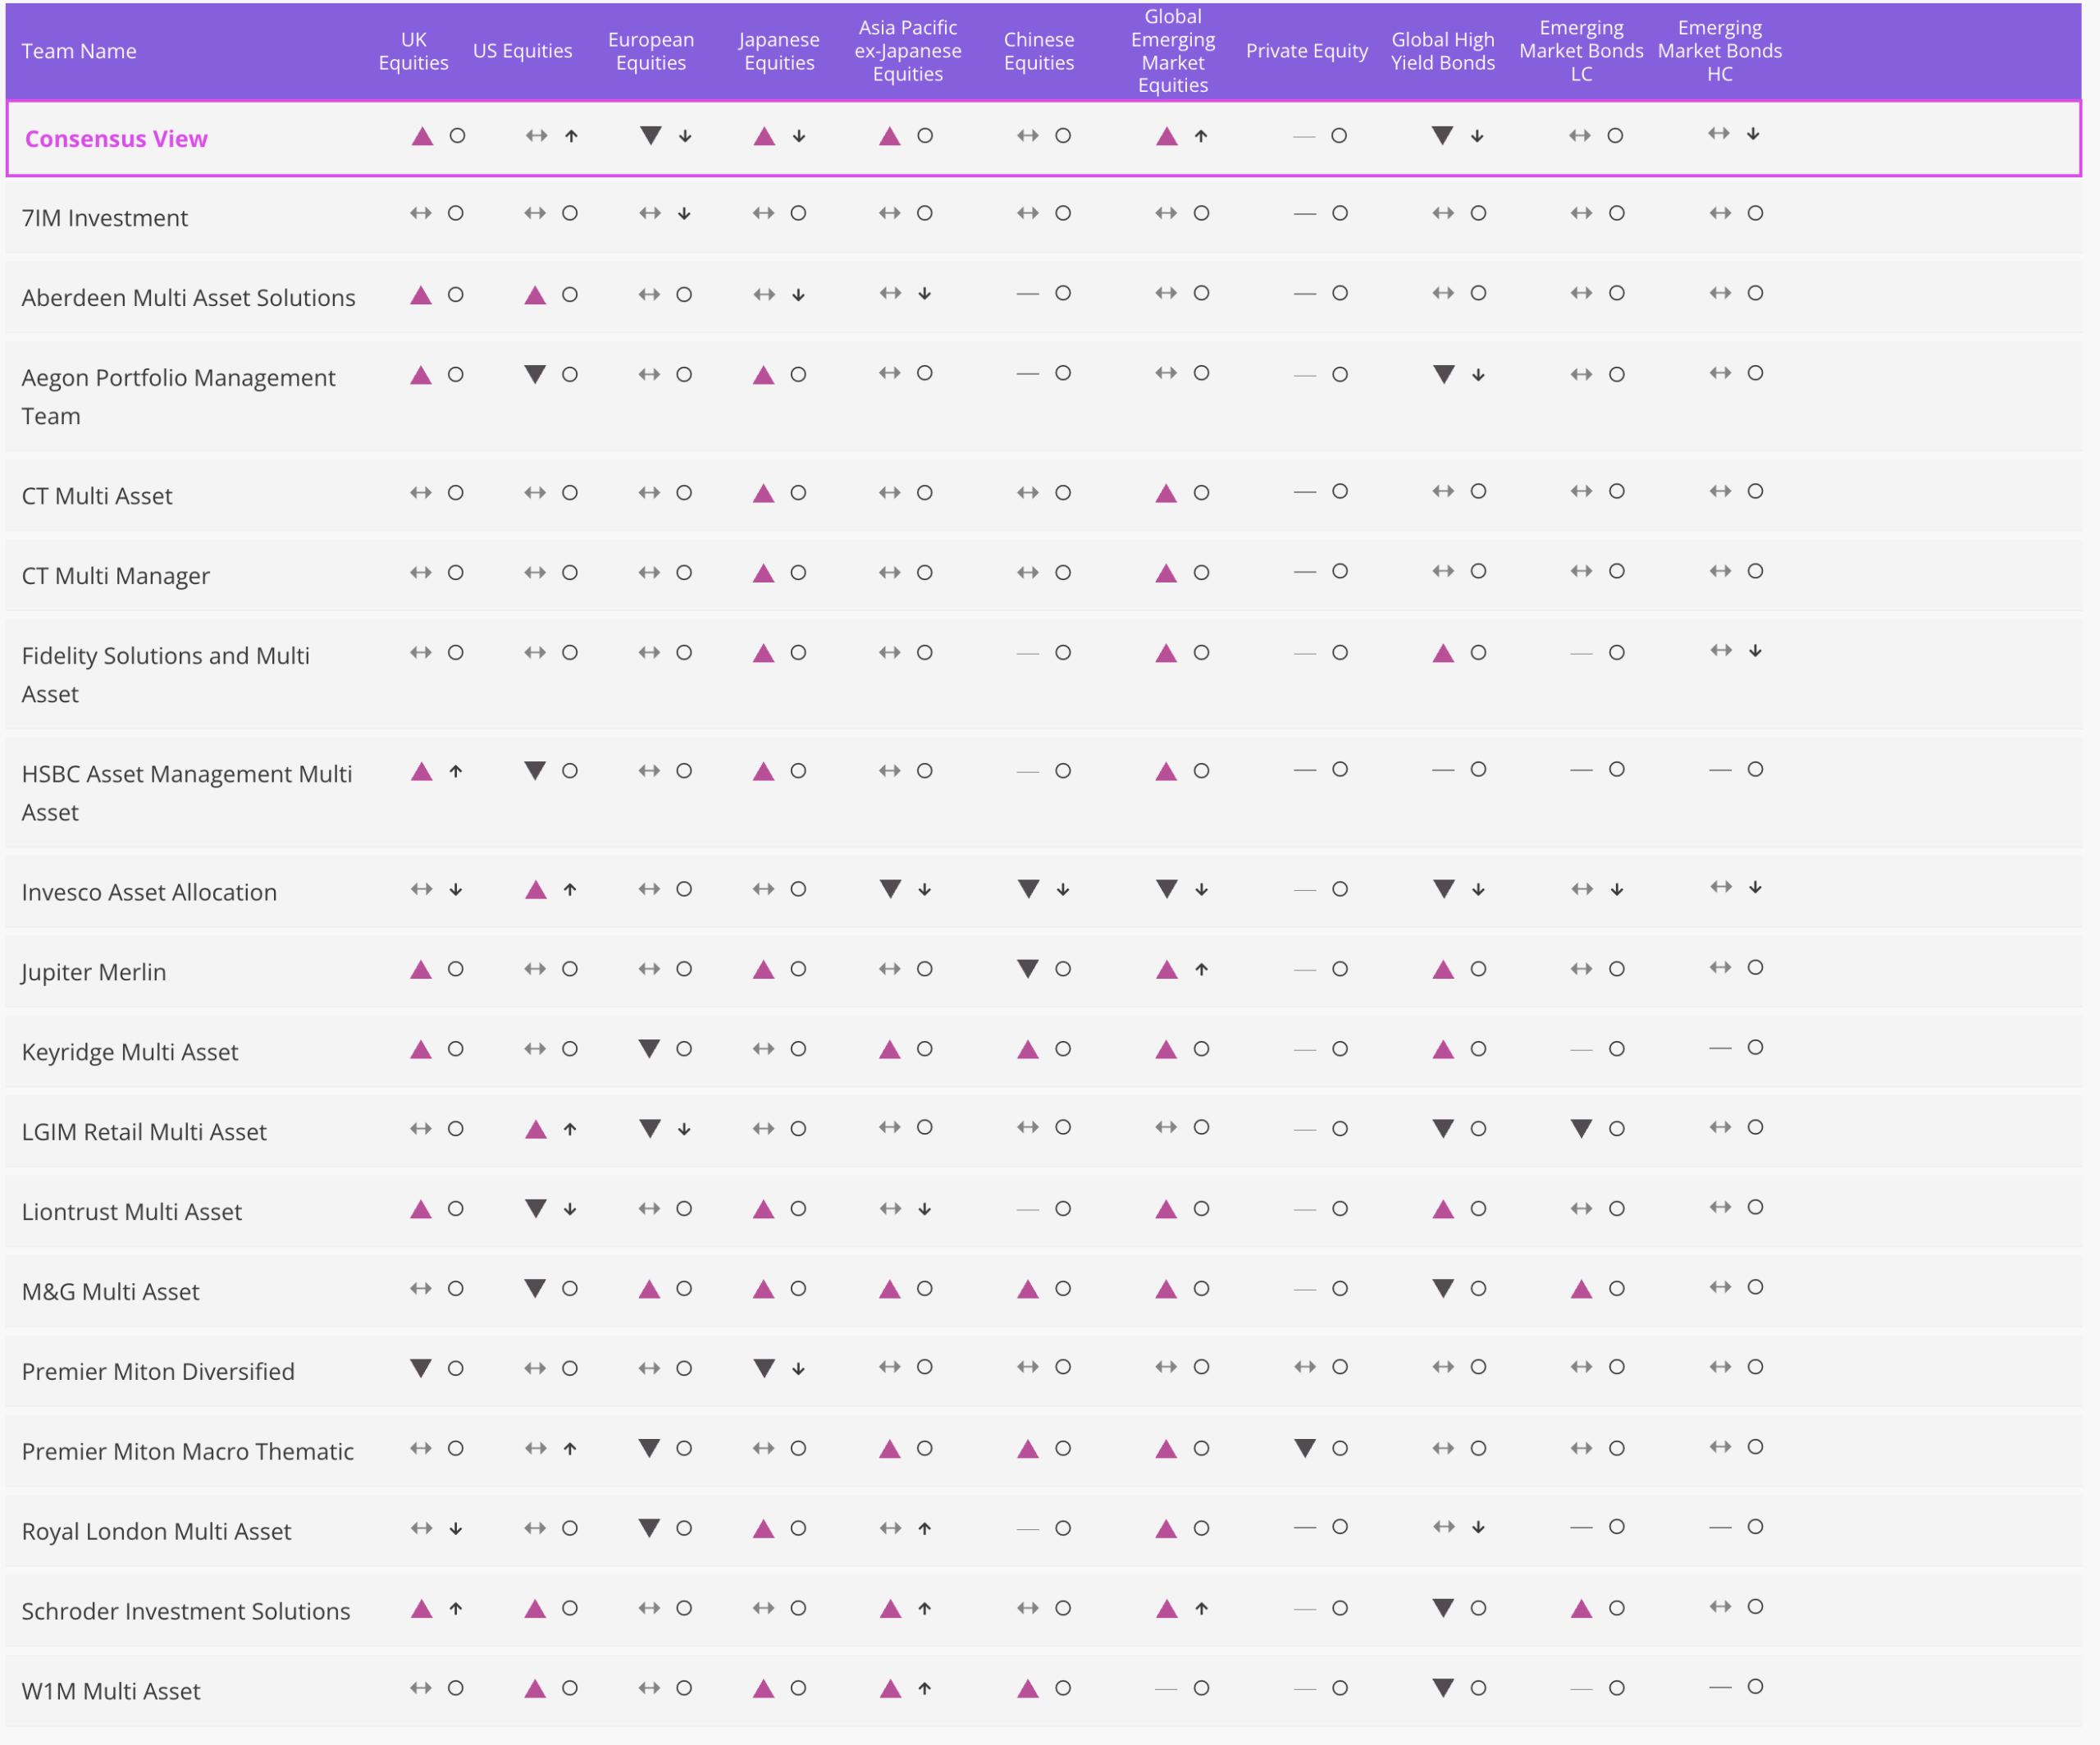
Task: Click Fidelity Global High Yield Bonds overweight triangle
Action: 1443,653
